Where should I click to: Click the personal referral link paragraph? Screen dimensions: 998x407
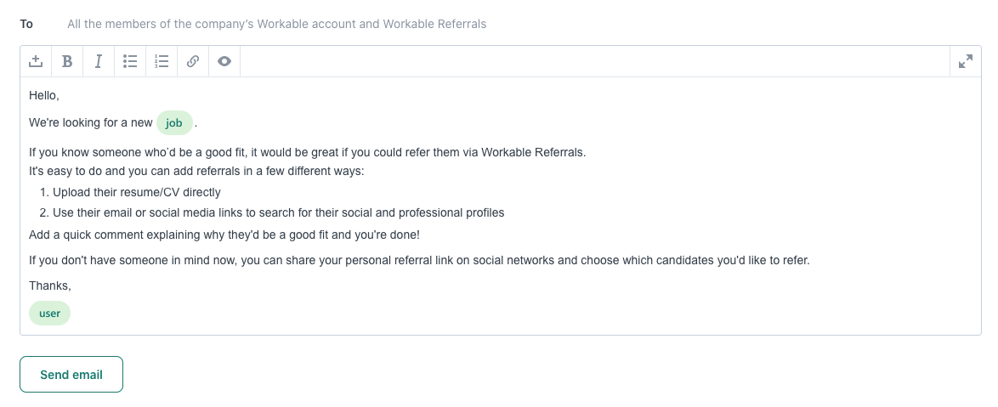pyautogui.click(x=419, y=260)
